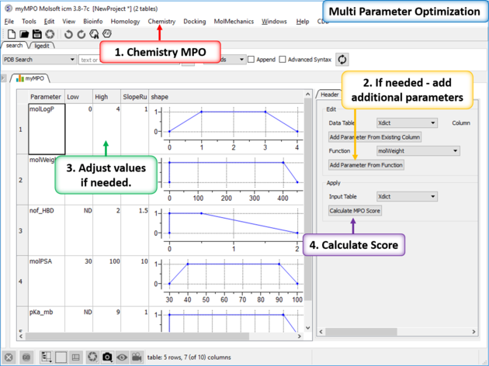
Task: Click Calculate MPO Score button
Action: click(x=355, y=210)
